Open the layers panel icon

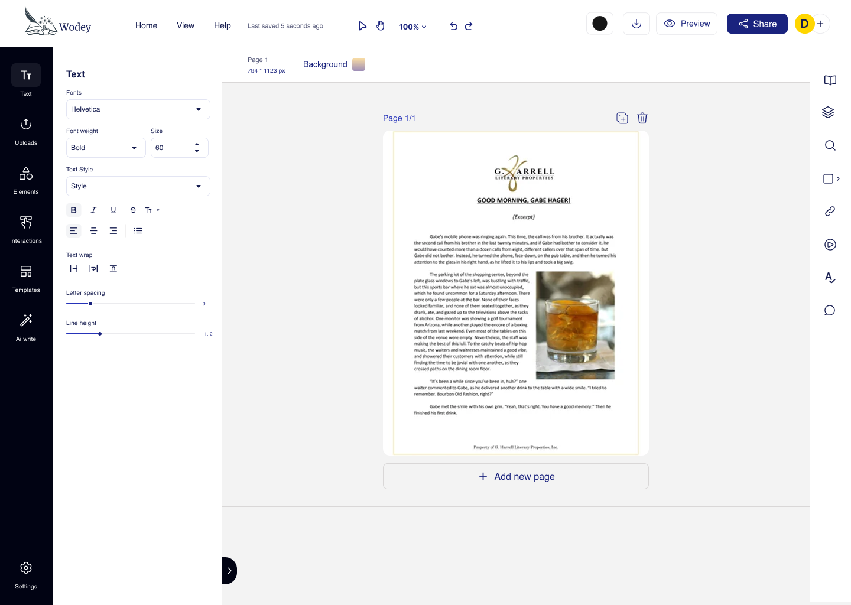(x=829, y=112)
